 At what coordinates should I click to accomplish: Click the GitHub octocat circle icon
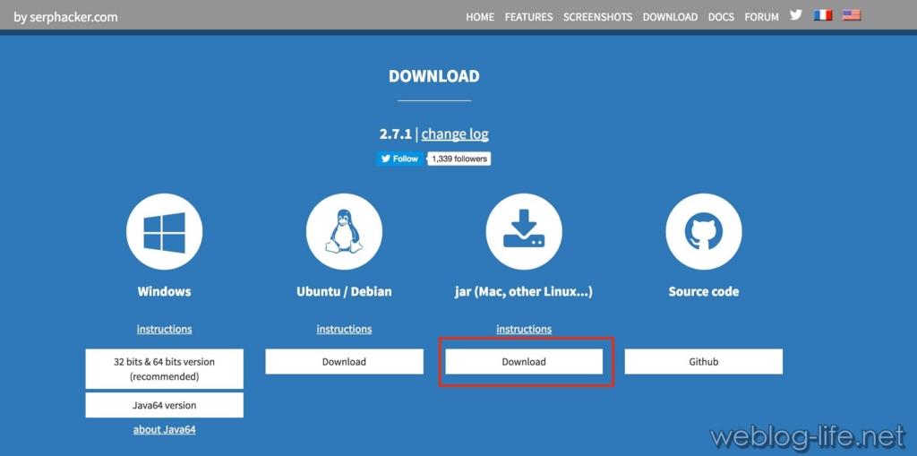coord(703,232)
